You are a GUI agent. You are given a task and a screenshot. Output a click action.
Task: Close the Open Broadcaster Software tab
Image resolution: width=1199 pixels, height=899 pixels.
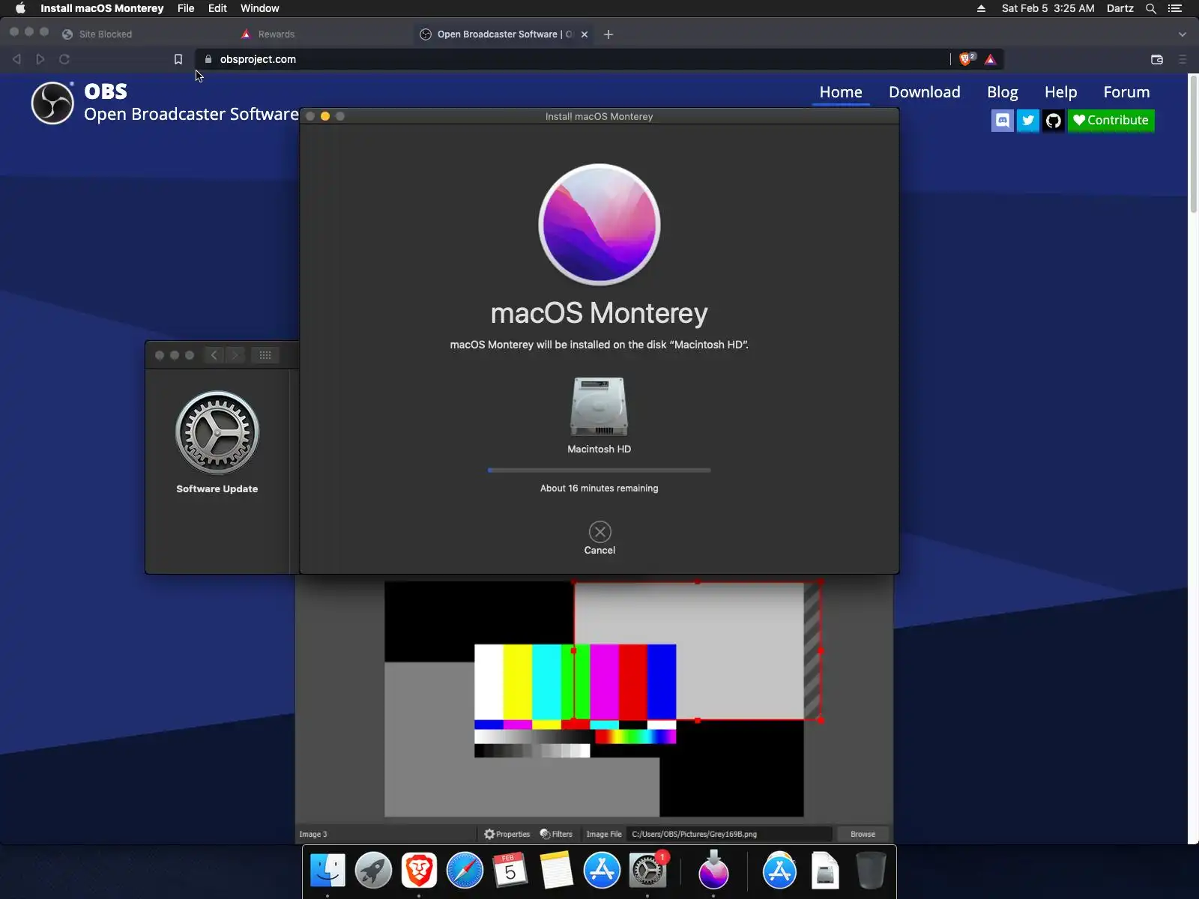click(585, 34)
